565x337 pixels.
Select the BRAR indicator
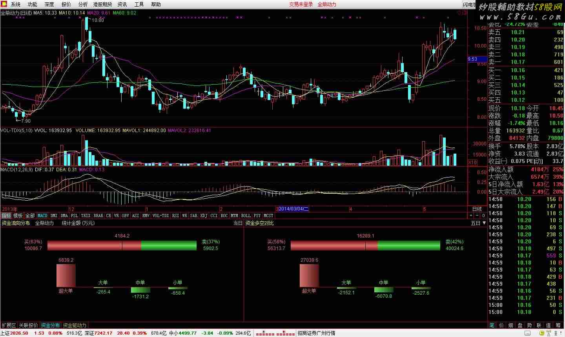pos(98,216)
